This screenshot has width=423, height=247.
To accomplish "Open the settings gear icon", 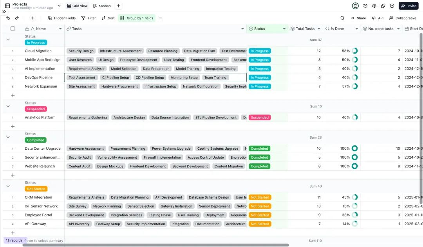I will (x=374, y=6).
